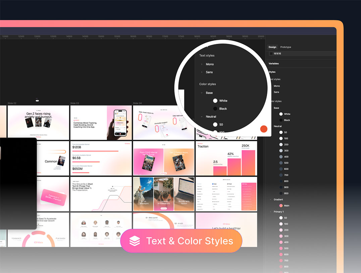Select the Gradient Main color swatch
The image size is (361, 273).
(281, 206)
